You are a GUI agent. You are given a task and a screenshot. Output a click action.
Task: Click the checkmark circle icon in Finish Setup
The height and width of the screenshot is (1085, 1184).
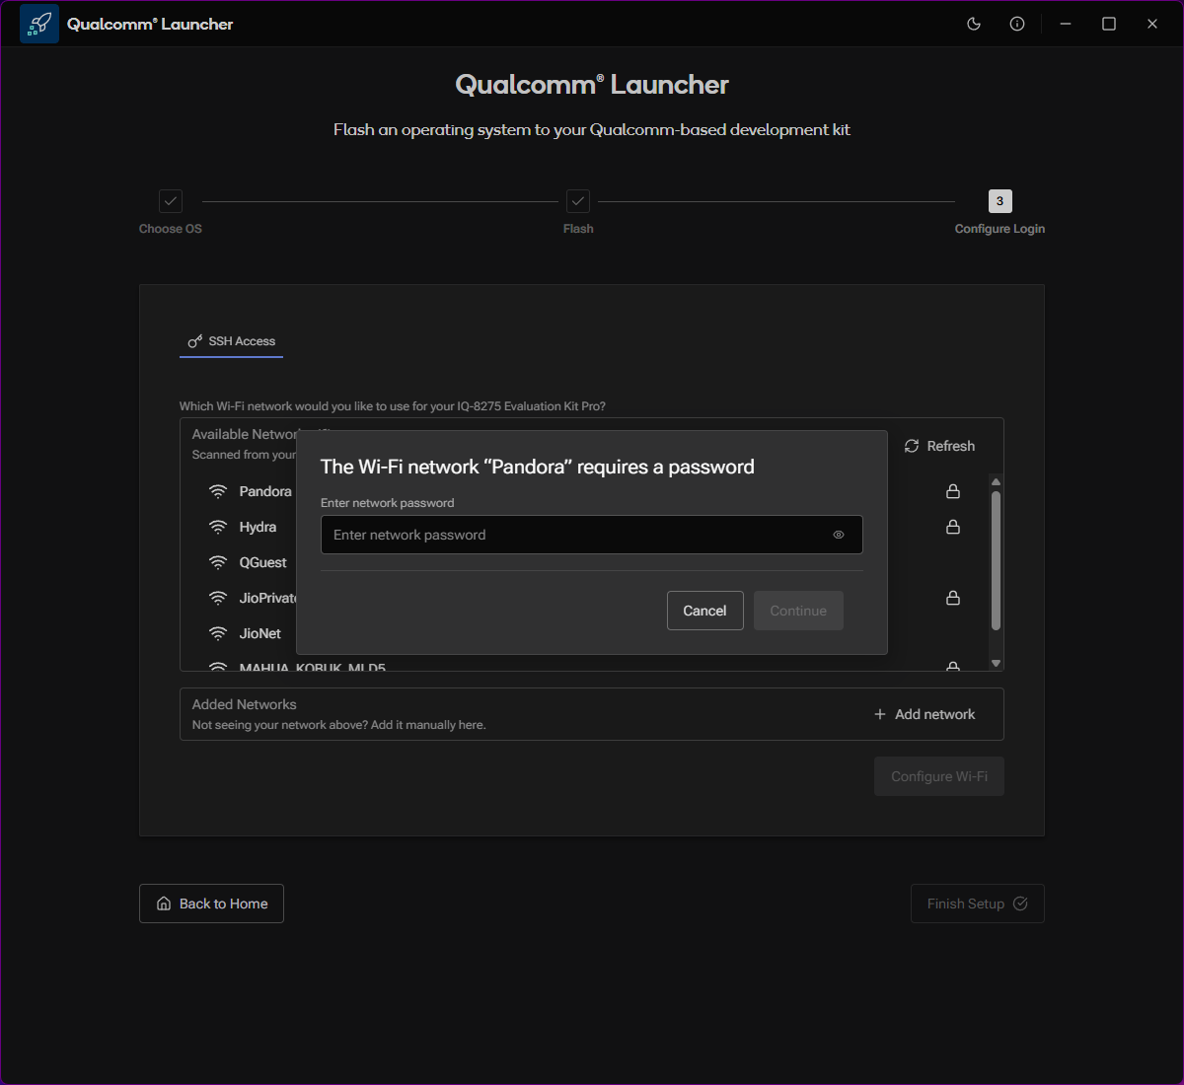click(1020, 904)
